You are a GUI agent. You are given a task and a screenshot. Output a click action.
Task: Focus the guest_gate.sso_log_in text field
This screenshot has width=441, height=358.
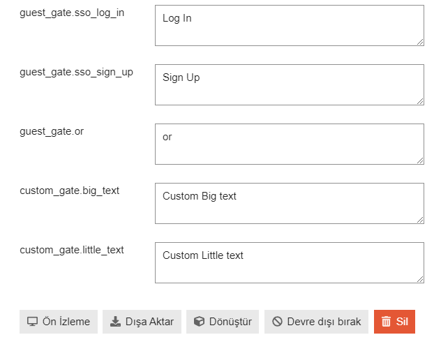[290, 26]
